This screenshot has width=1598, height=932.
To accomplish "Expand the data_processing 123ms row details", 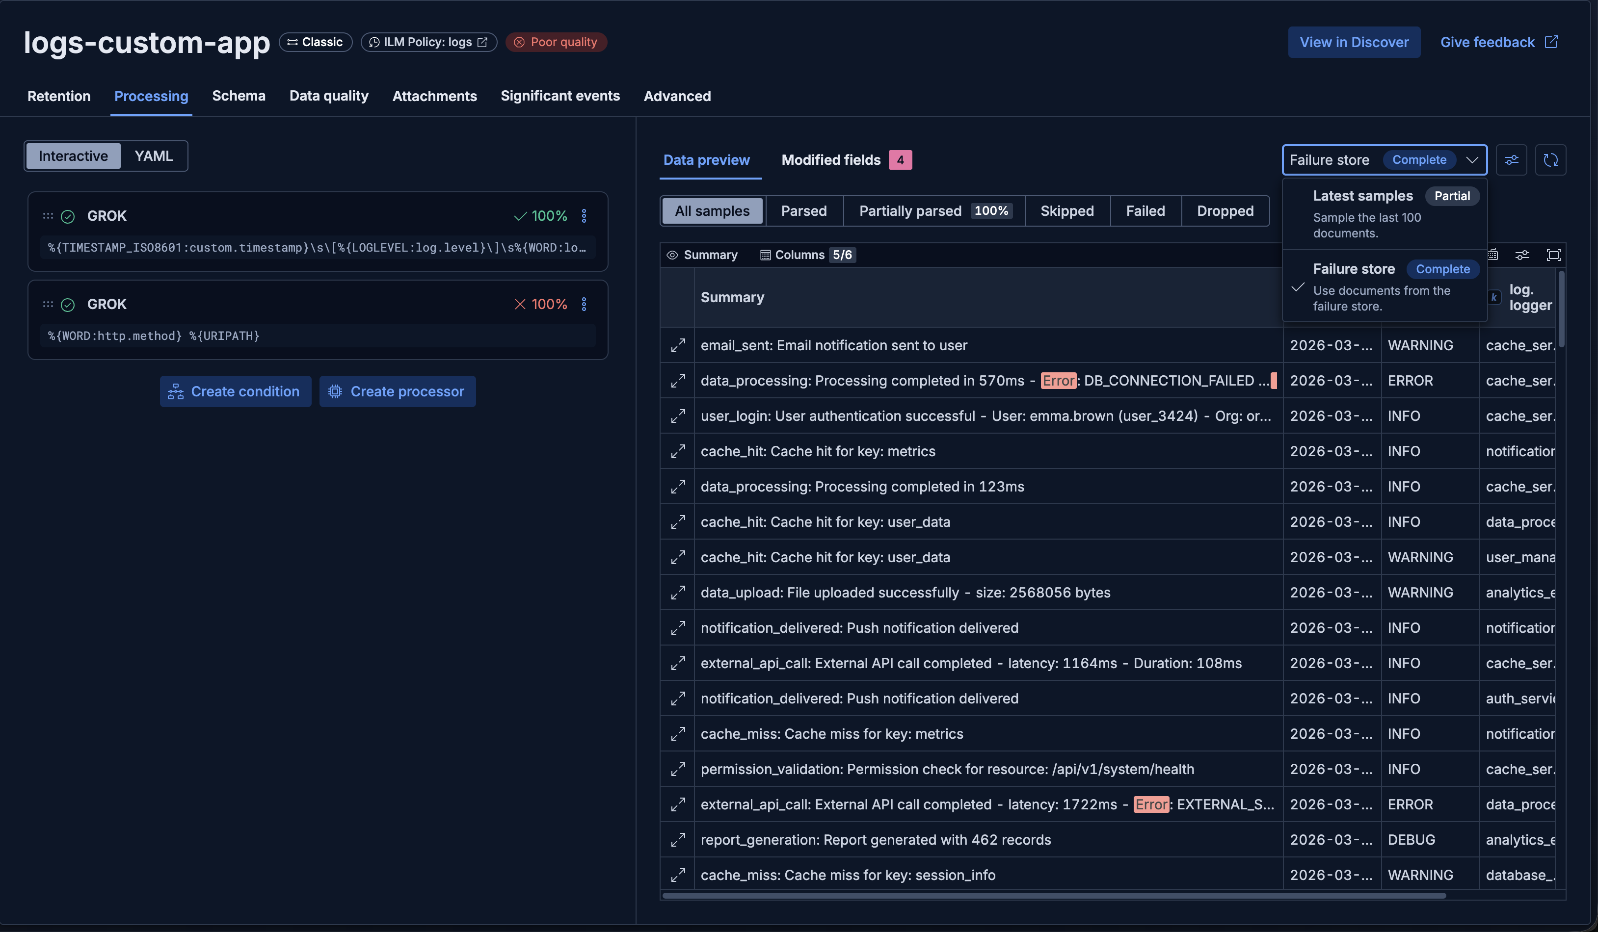I will [x=678, y=487].
